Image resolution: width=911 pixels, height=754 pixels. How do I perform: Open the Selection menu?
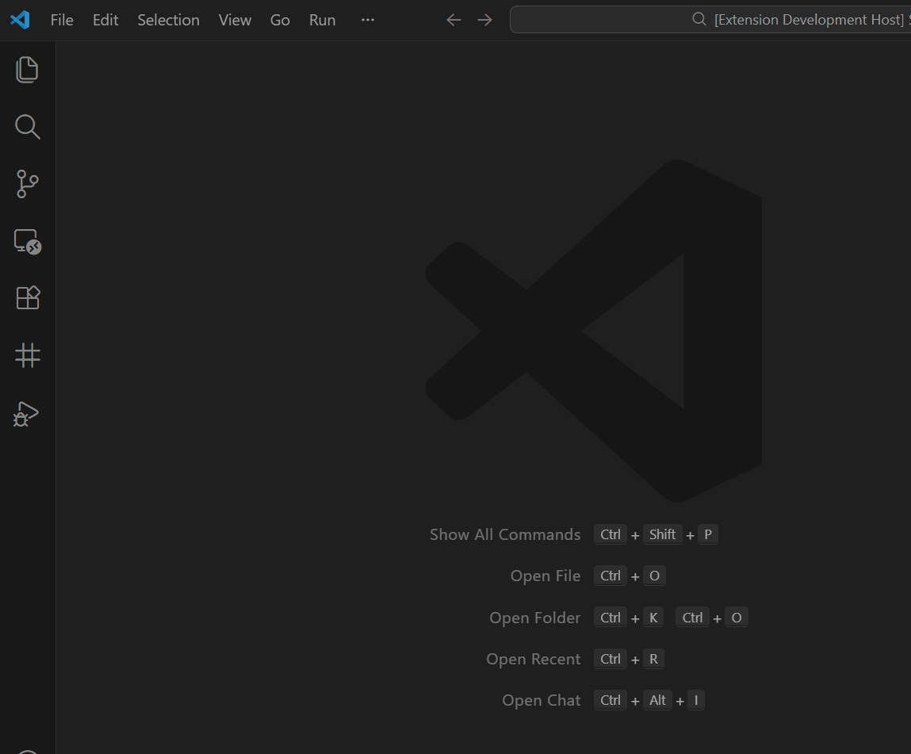tap(169, 20)
